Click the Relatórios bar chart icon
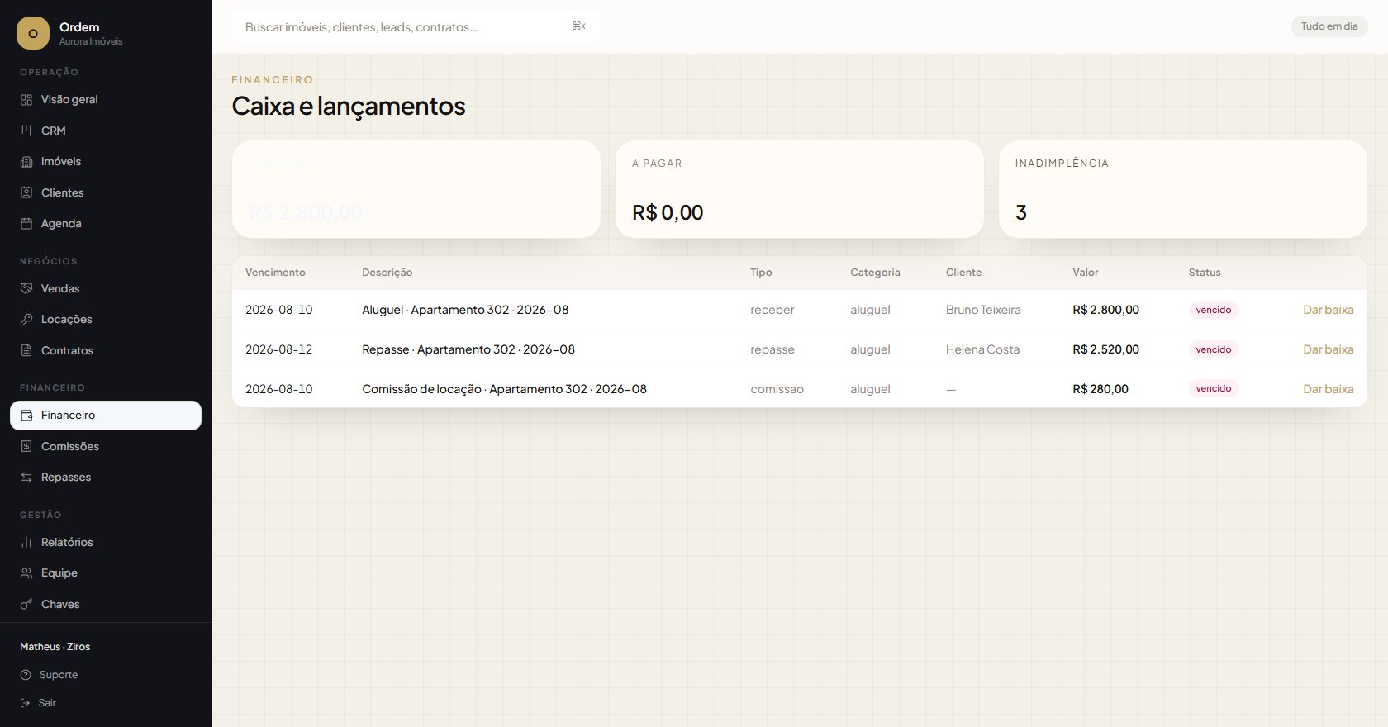Viewport: 1388px width, 727px height. (26, 542)
